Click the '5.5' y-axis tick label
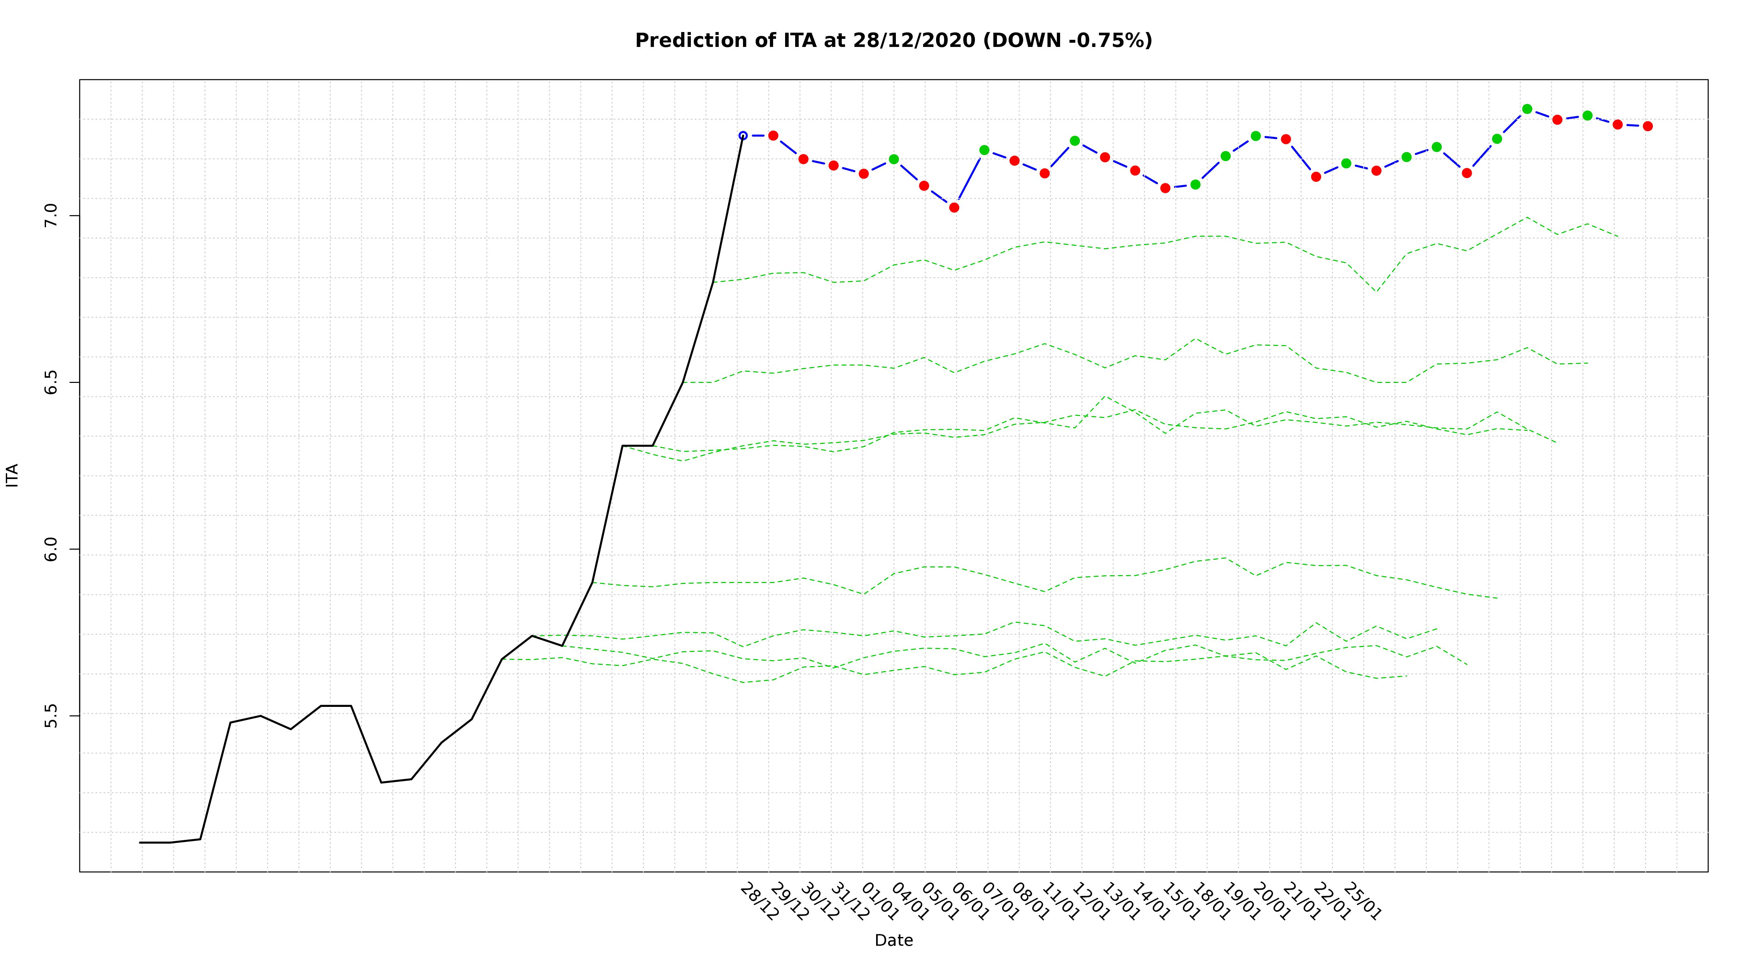 coord(51,715)
